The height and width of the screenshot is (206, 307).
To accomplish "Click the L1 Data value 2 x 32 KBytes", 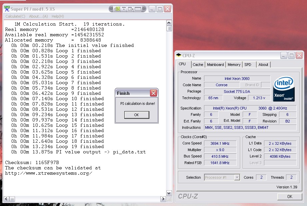I will 280,143.
